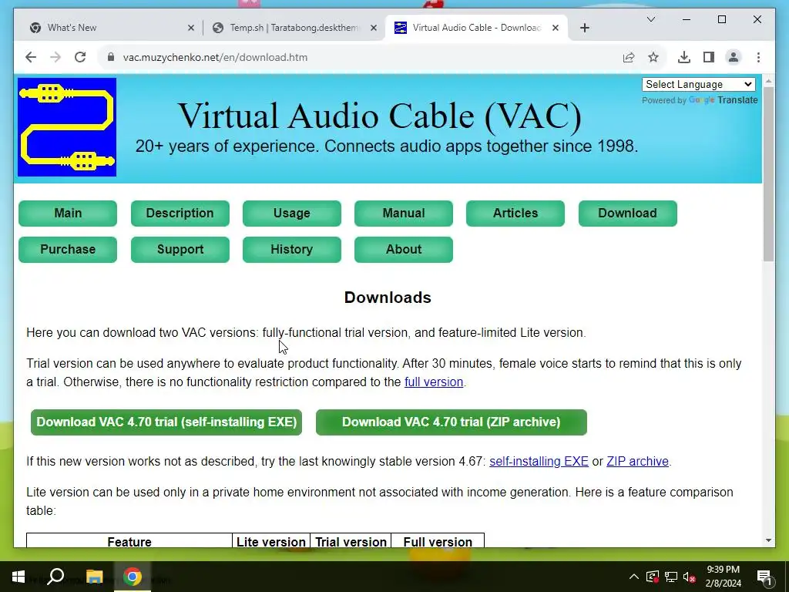The height and width of the screenshot is (592, 789).
Task: Click the 'Lite version' table header
Action: click(270, 542)
